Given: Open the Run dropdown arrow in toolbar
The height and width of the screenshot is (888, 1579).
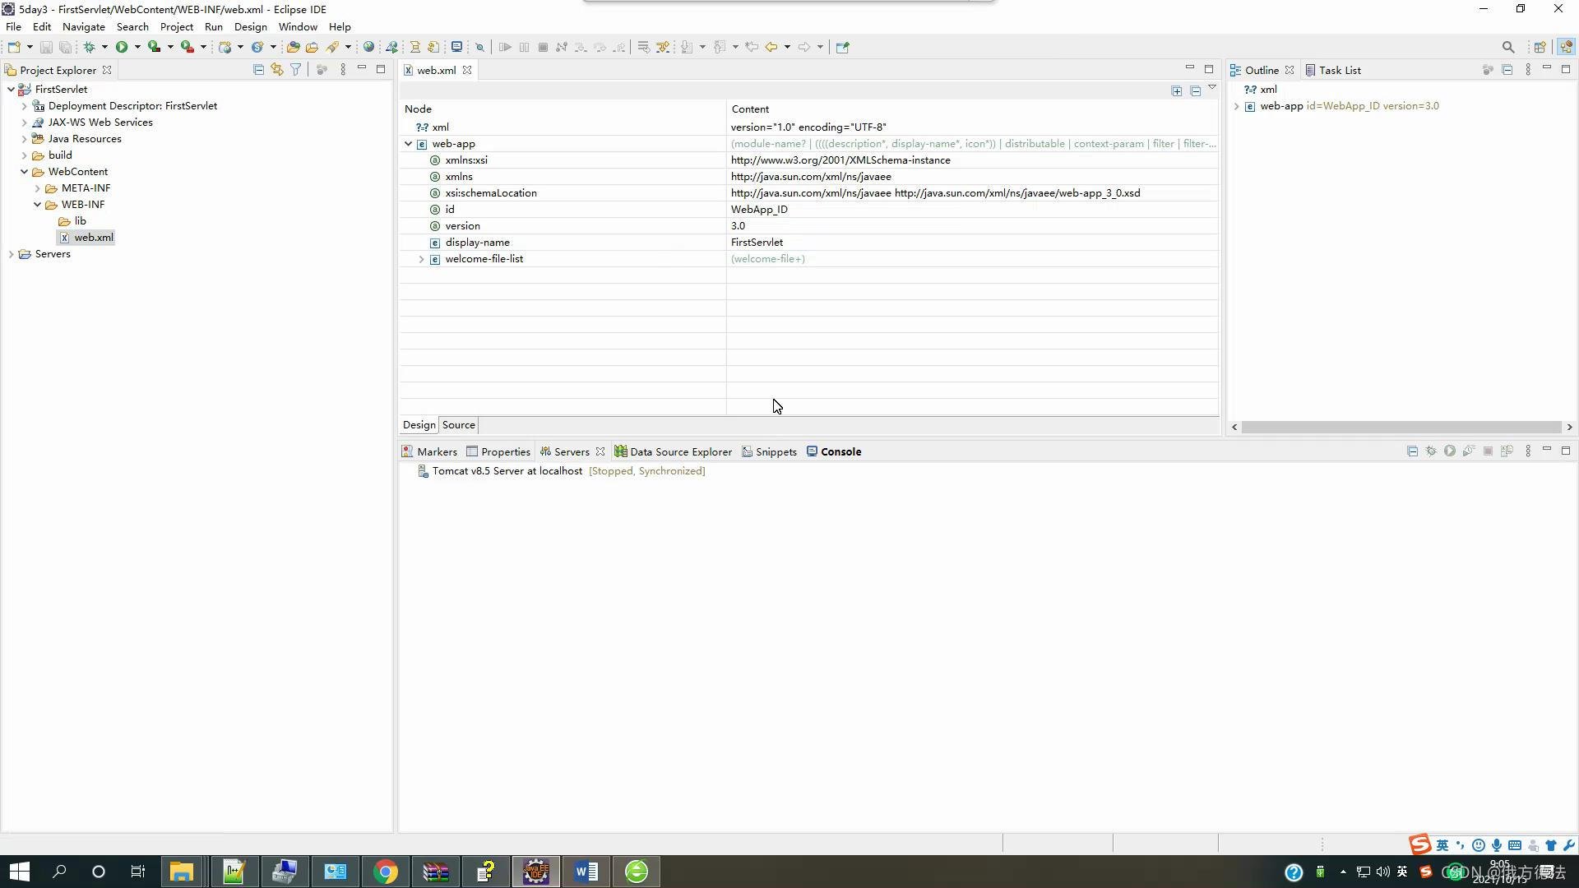Looking at the screenshot, I should pyautogui.click(x=137, y=47).
